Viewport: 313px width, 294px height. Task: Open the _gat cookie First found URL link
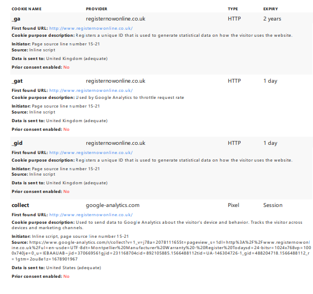pos(91,91)
